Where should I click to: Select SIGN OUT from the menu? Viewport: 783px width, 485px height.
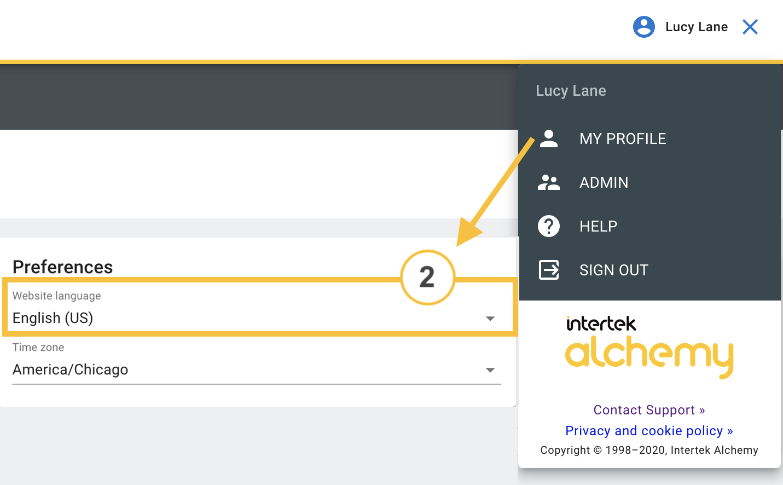[613, 270]
